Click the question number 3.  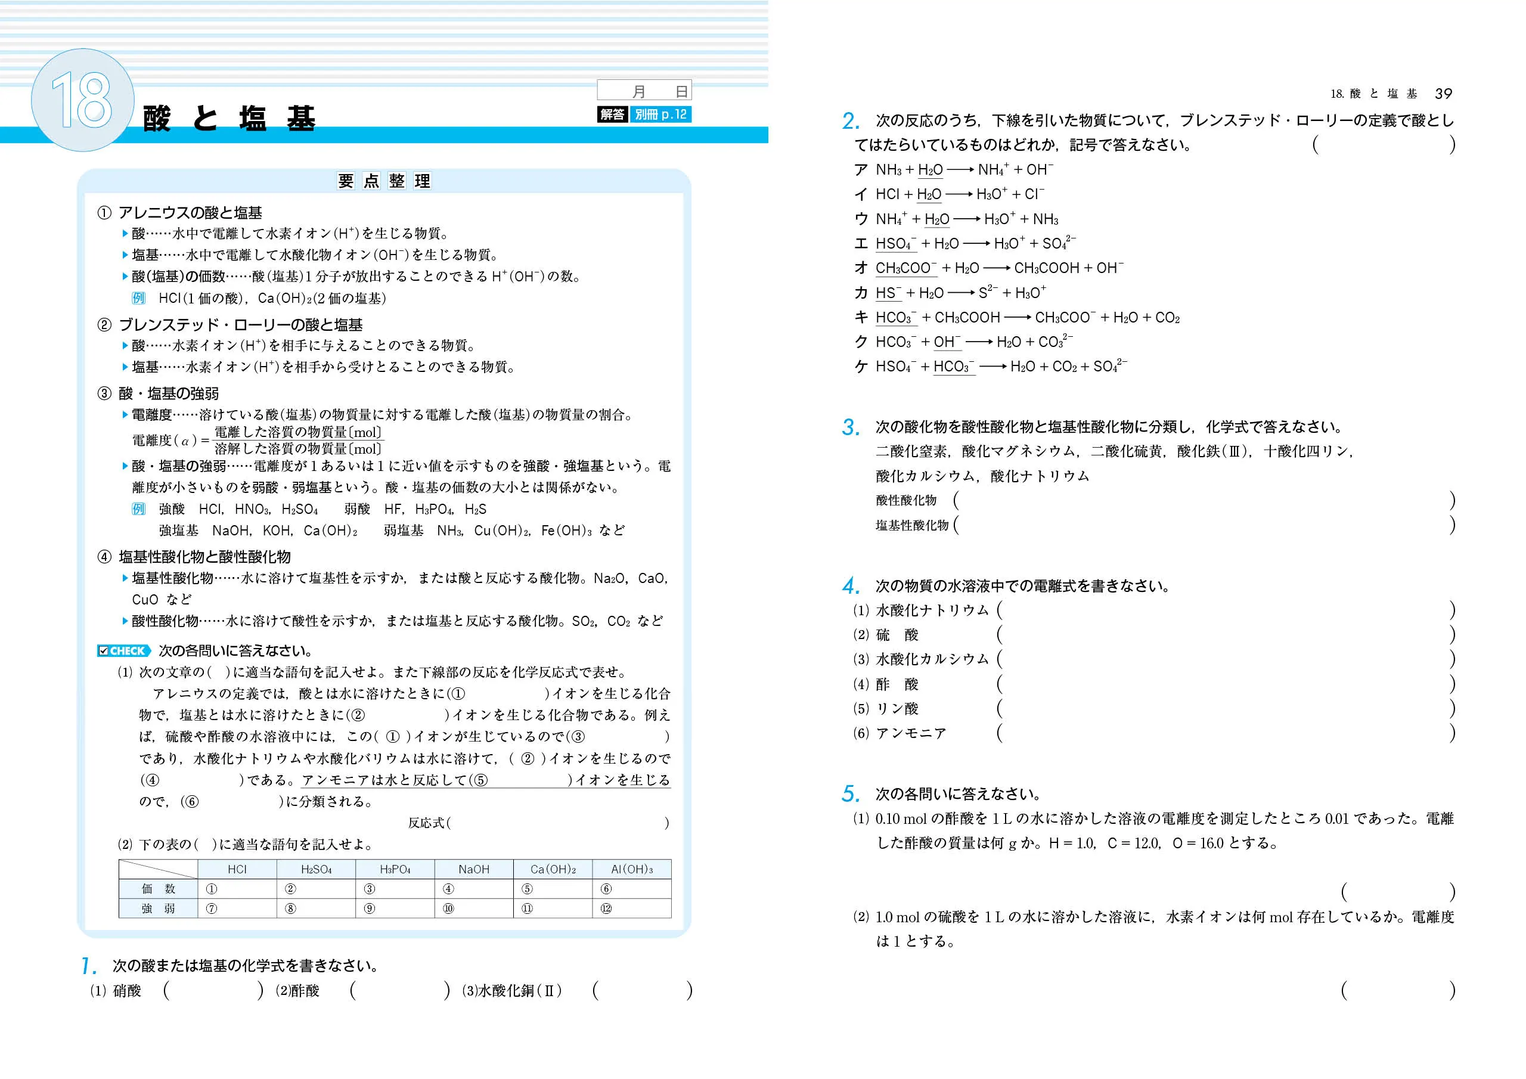[851, 427]
